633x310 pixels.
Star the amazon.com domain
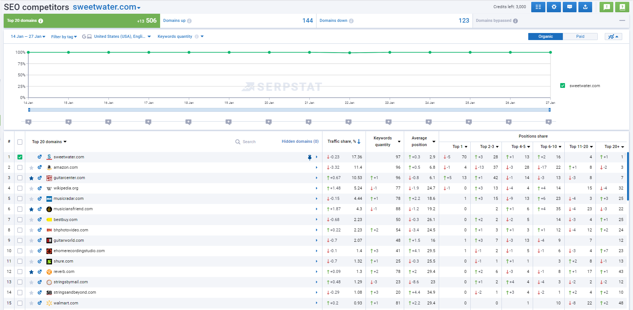click(31, 168)
